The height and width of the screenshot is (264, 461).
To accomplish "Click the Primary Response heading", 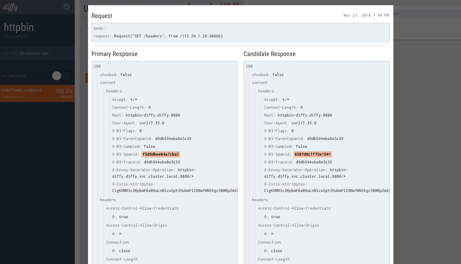I will coord(114,54).
